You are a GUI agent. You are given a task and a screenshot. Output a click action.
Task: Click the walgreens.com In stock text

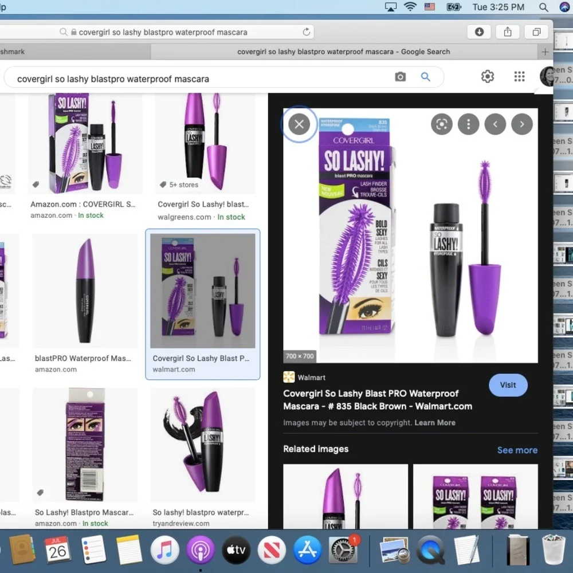pyautogui.click(x=231, y=217)
